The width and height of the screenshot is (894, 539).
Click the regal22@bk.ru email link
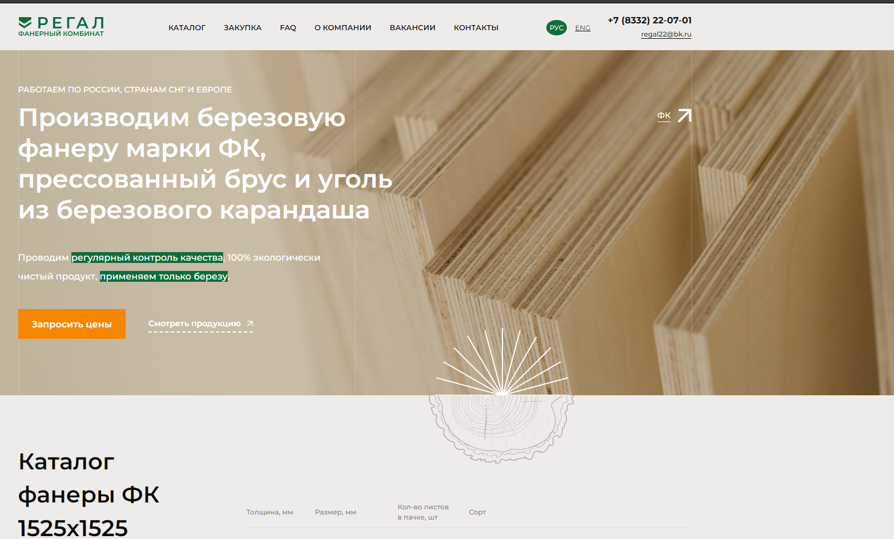666,34
